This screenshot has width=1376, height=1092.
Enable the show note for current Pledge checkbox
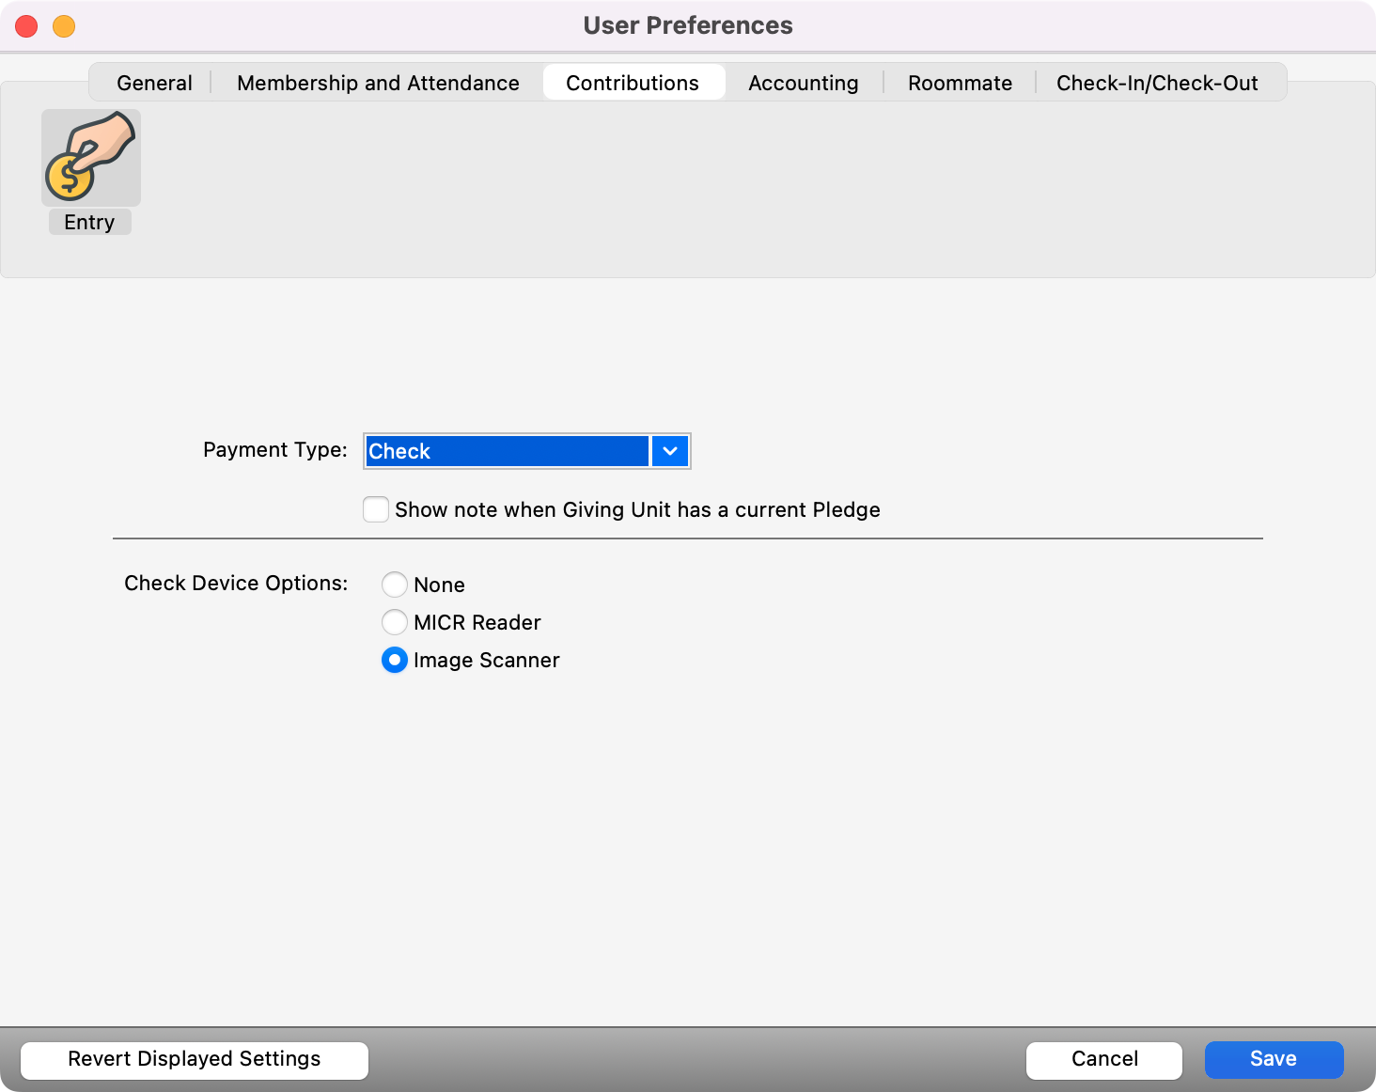pos(376,509)
